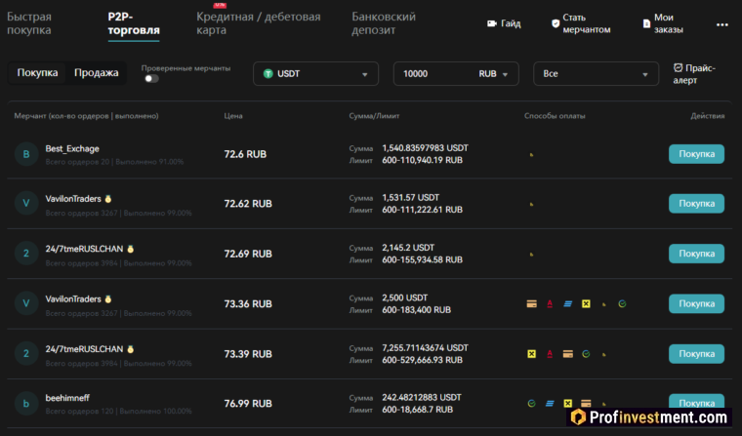Click avatar 2 in the 72.69 RUB row
The height and width of the screenshot is (436, 742).
pos(26,254)
